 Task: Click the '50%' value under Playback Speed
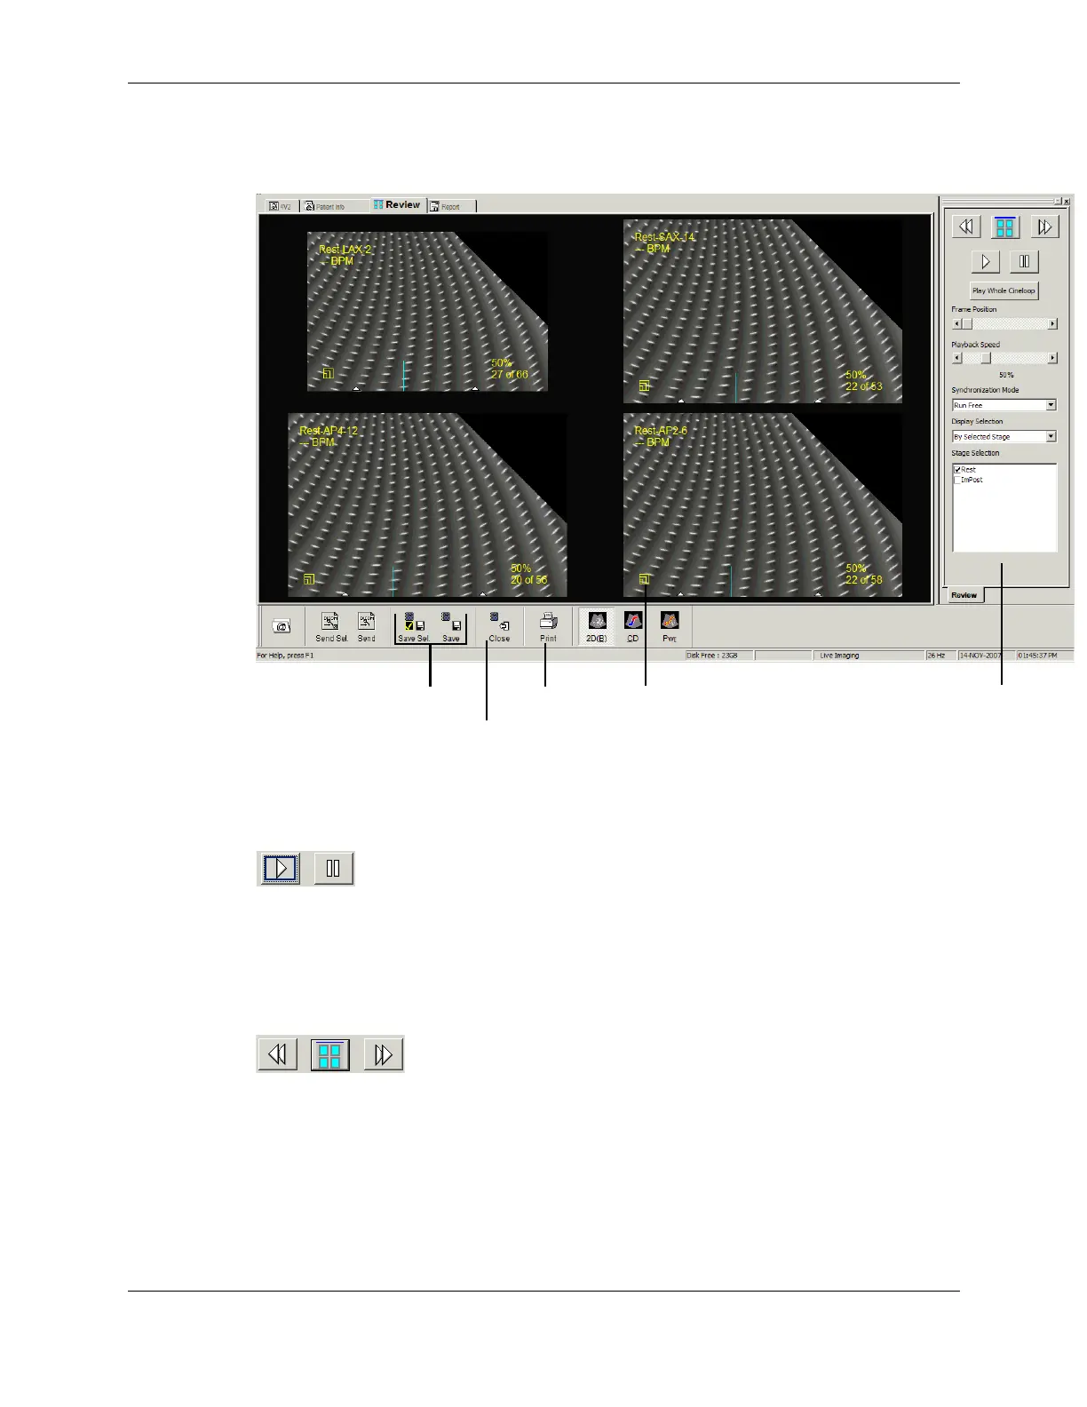[x=1006, y=375]
